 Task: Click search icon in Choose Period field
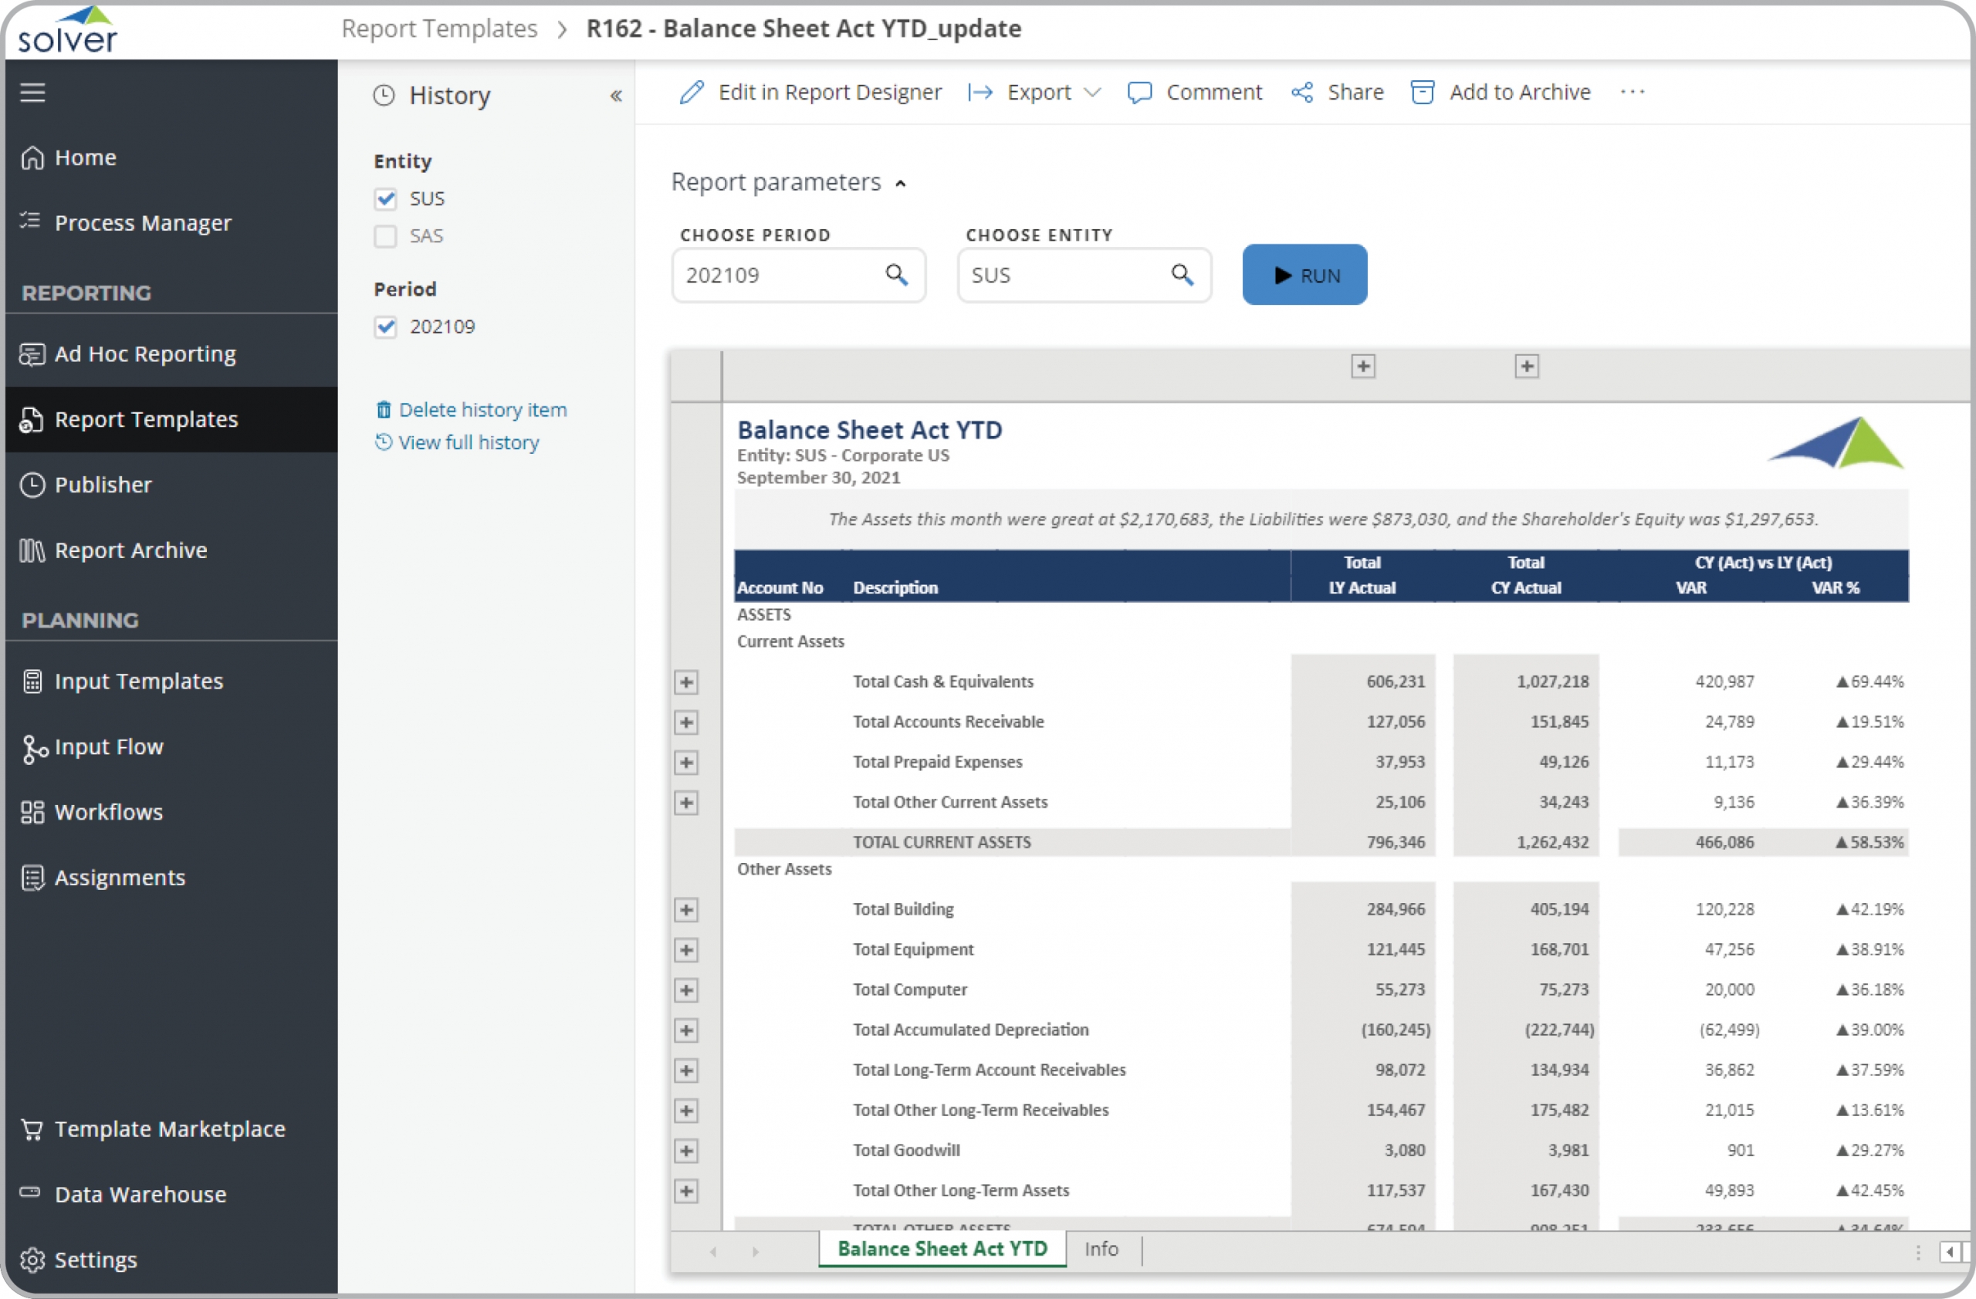tap(896, 275)
